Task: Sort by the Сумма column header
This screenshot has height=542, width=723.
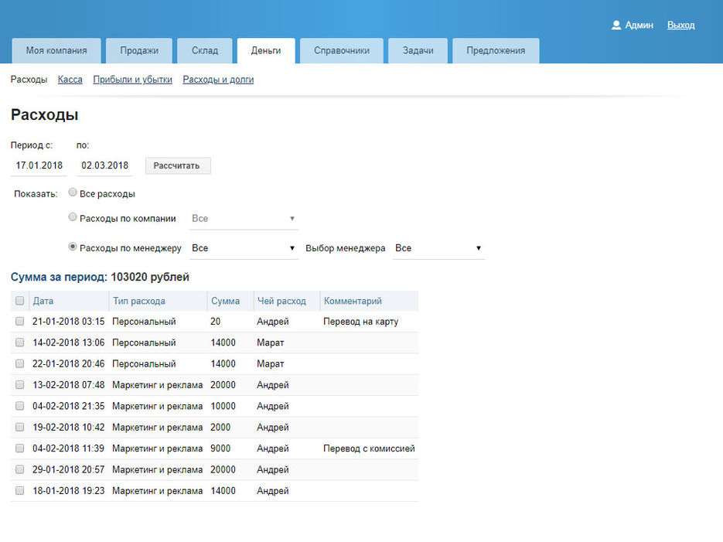Action: pyautogui.click(x=224, y=302)
